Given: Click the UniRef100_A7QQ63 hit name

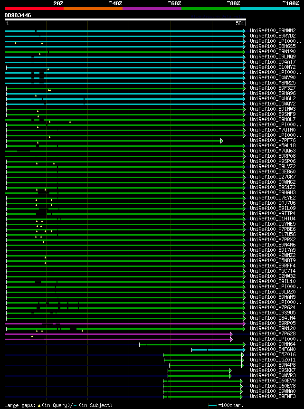Looking at the screenshot, I should click(x=273, y=151).
